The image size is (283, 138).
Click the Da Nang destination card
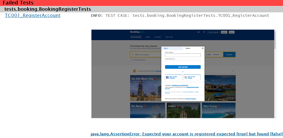click(148, 110)
